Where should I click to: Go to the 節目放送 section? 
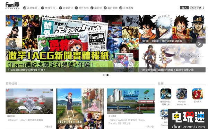pyautogui.click(x=84, y=8)
